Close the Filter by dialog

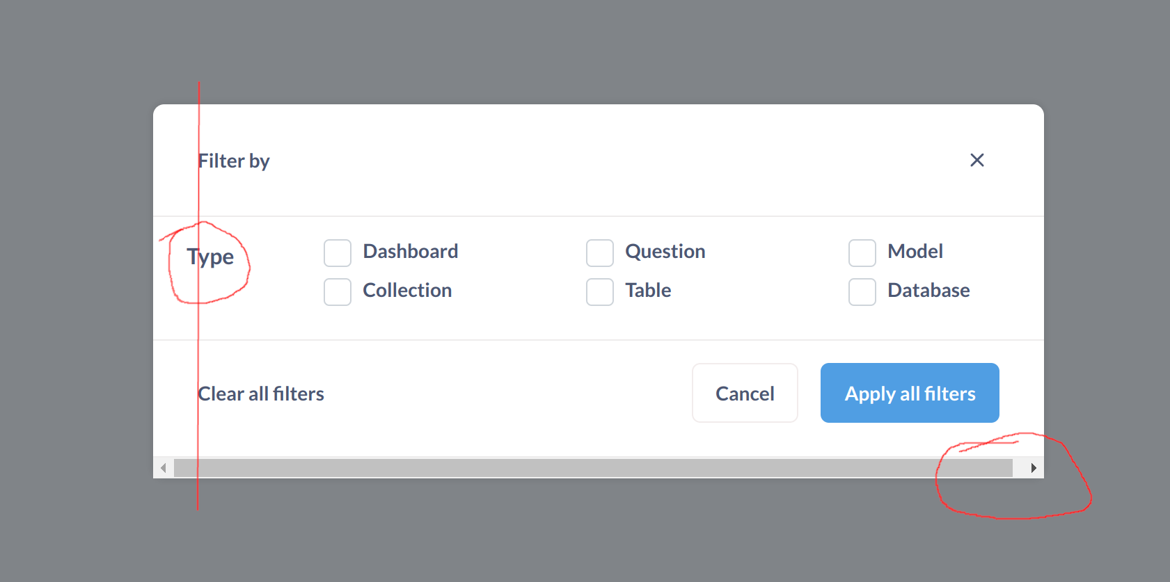click(977, 160)
